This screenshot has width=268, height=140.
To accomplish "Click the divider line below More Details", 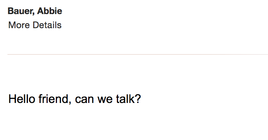I will [x=138, y=54].
